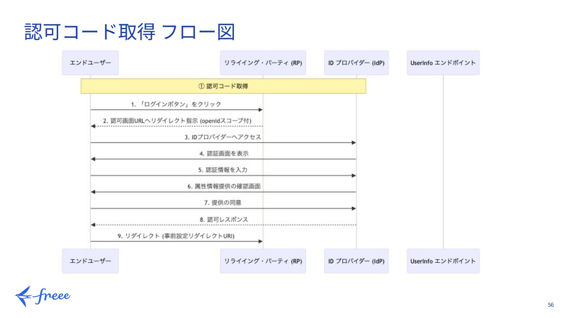This screenshot has height=318, width=566.
Task: Select the bottom ID プロバイダー (IdP) box
Action: [356, 261]
